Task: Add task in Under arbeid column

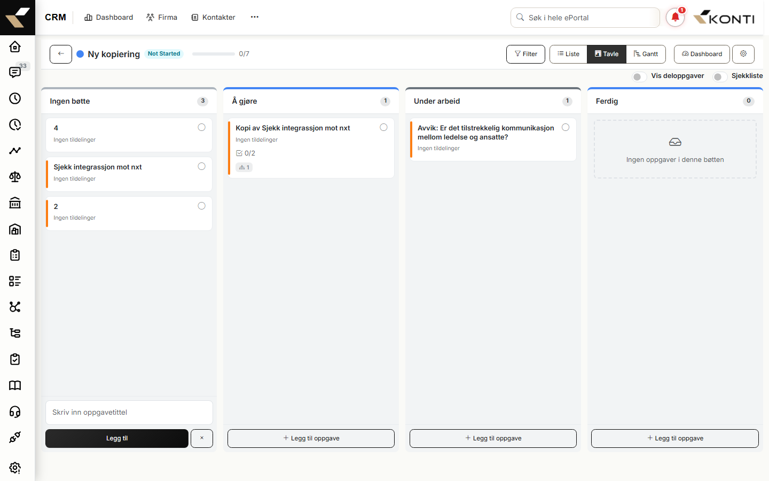Action: click(493, 438)
